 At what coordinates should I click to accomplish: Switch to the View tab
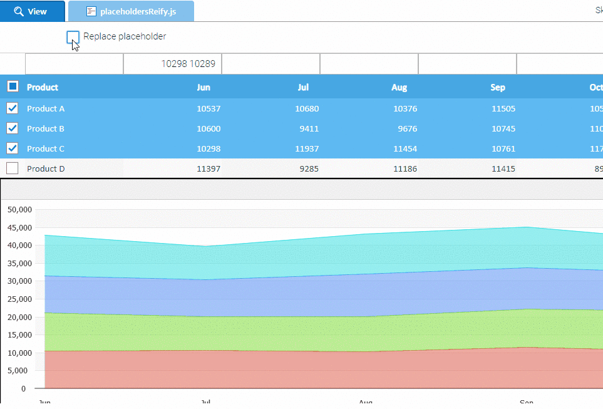tap(33, 11)
